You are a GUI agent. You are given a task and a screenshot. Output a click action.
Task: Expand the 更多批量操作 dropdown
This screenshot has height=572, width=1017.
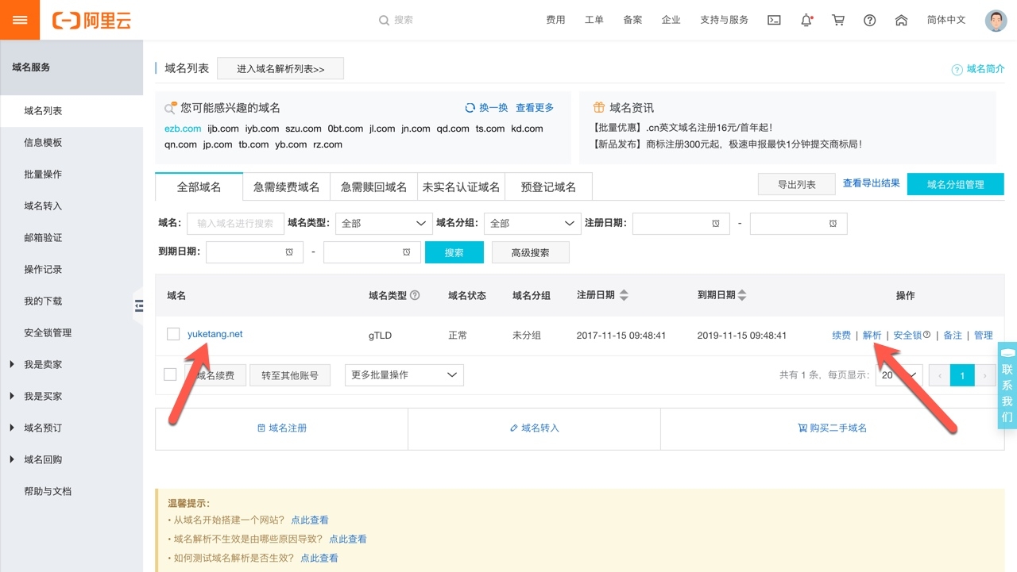404,374
